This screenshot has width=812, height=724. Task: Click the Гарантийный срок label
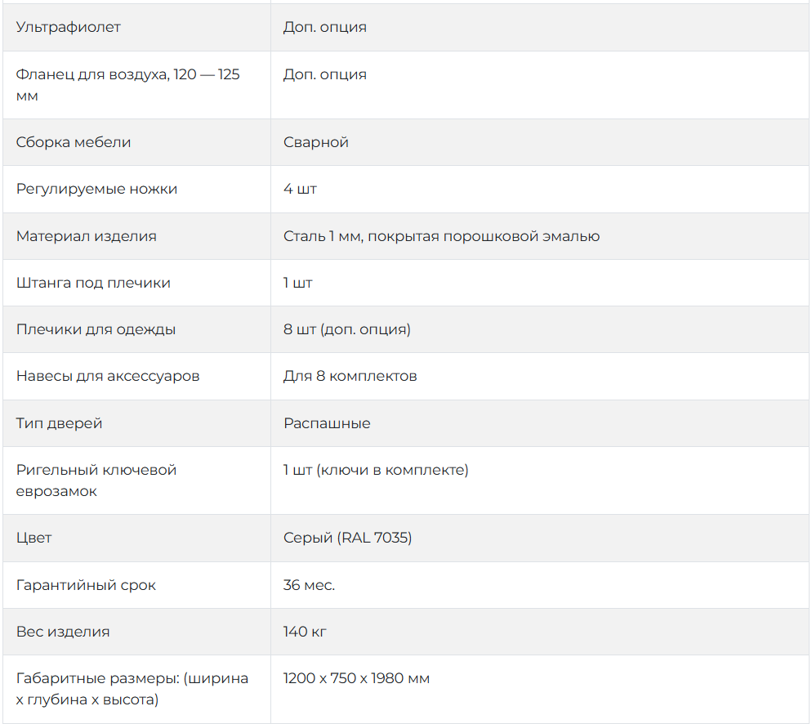point(86,585)
